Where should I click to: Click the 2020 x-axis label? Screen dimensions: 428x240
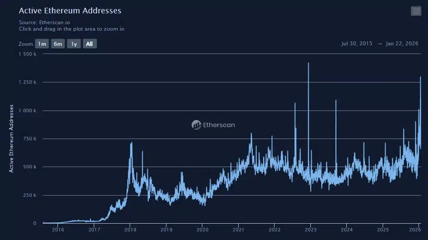click(202, 230)
